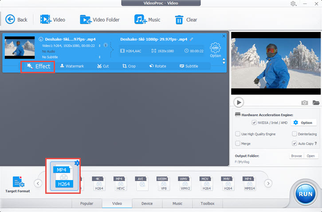This screenshot has width=322, height=212.
Task: Click the Add Video icon
Action: (x=46, y=20)
